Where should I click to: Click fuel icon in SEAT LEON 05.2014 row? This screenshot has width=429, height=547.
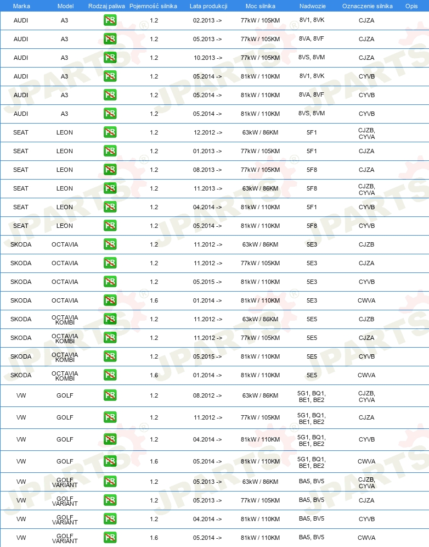pos(110,225)
